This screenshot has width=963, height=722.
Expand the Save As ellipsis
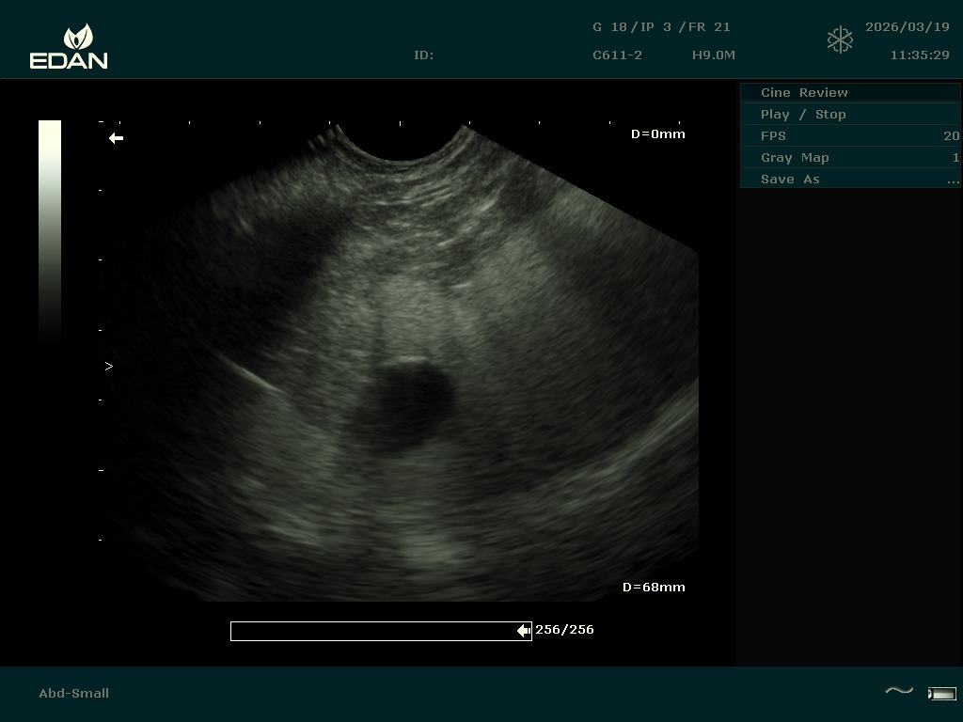coord(953,180)
